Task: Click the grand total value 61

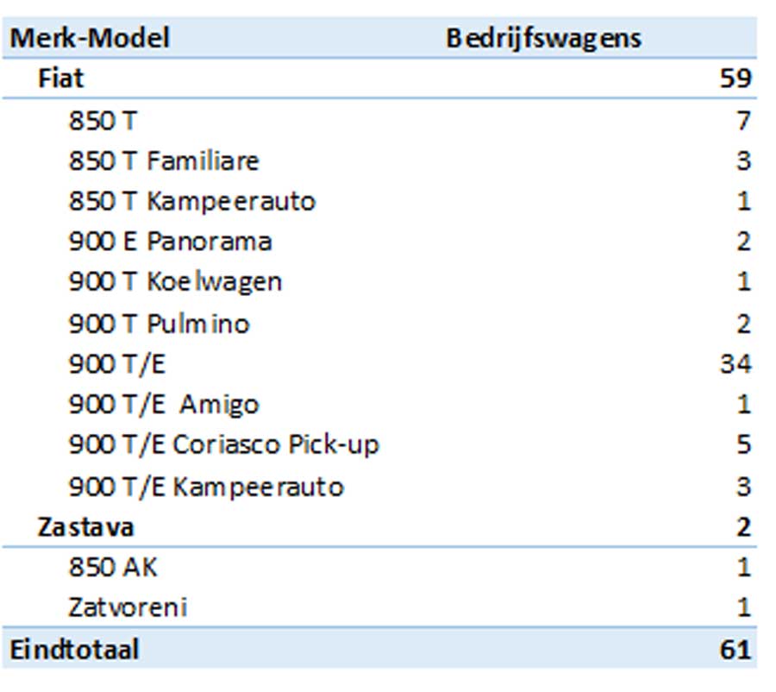Action: click(735, 649)
